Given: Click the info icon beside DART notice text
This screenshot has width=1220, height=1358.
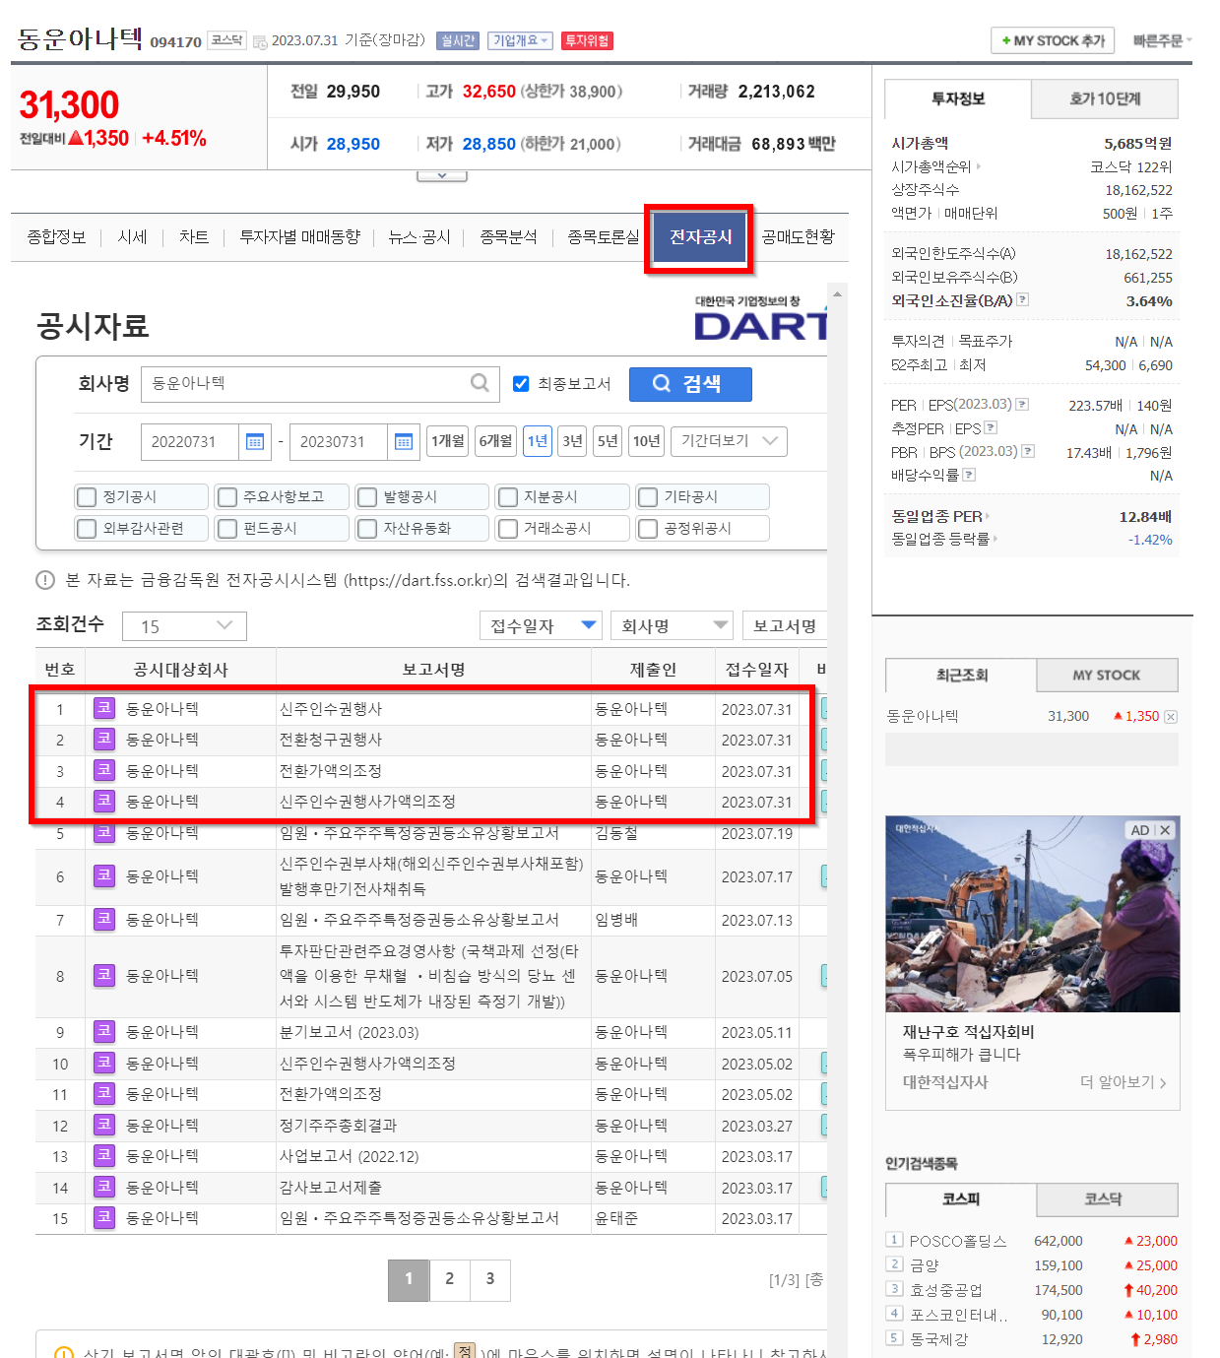Looking at the screenshot, I should 45,580.
